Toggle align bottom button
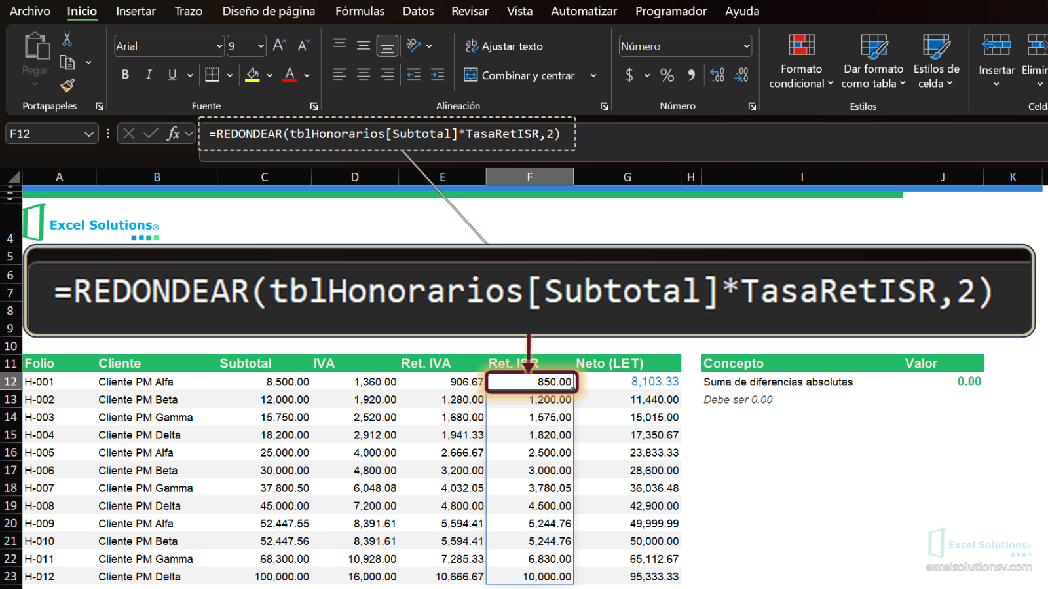The width and height of the screenshot is (1048, 589). click(x=387, y=46)
